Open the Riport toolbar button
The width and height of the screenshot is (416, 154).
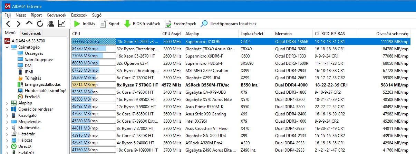tap(109, 24)
